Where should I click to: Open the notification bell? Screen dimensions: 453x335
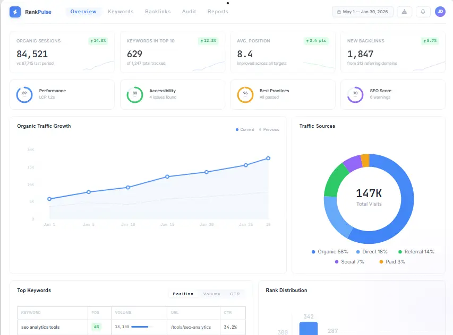tap(423, 11)
